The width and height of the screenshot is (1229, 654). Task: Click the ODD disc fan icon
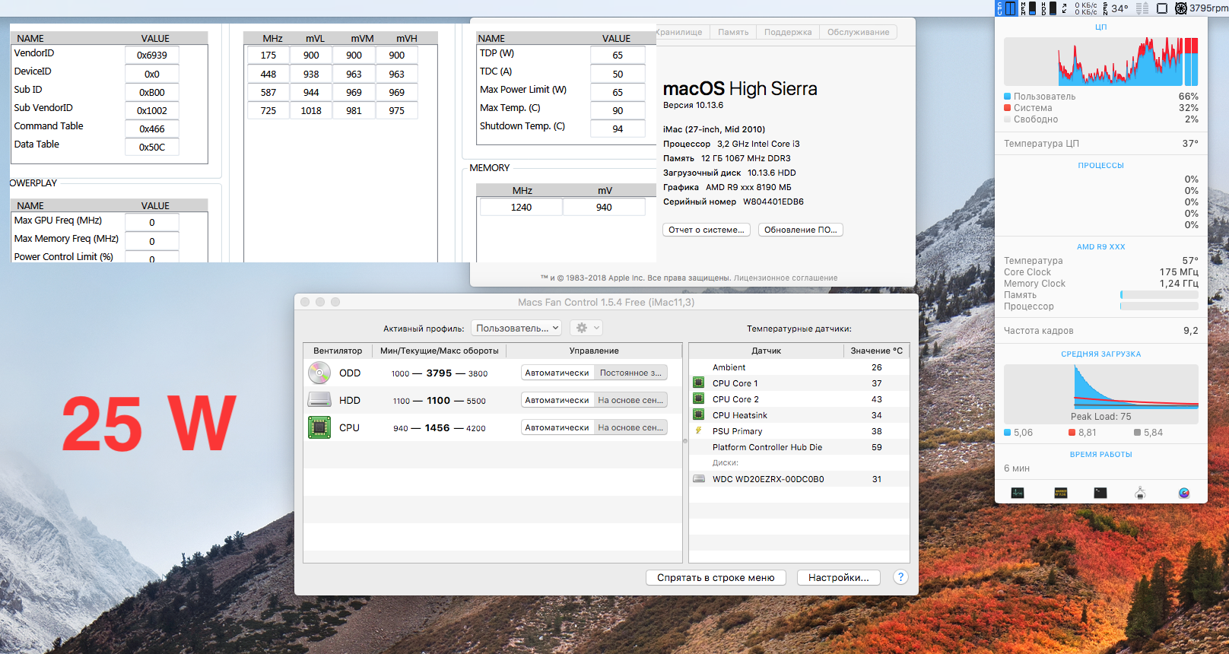319,373
